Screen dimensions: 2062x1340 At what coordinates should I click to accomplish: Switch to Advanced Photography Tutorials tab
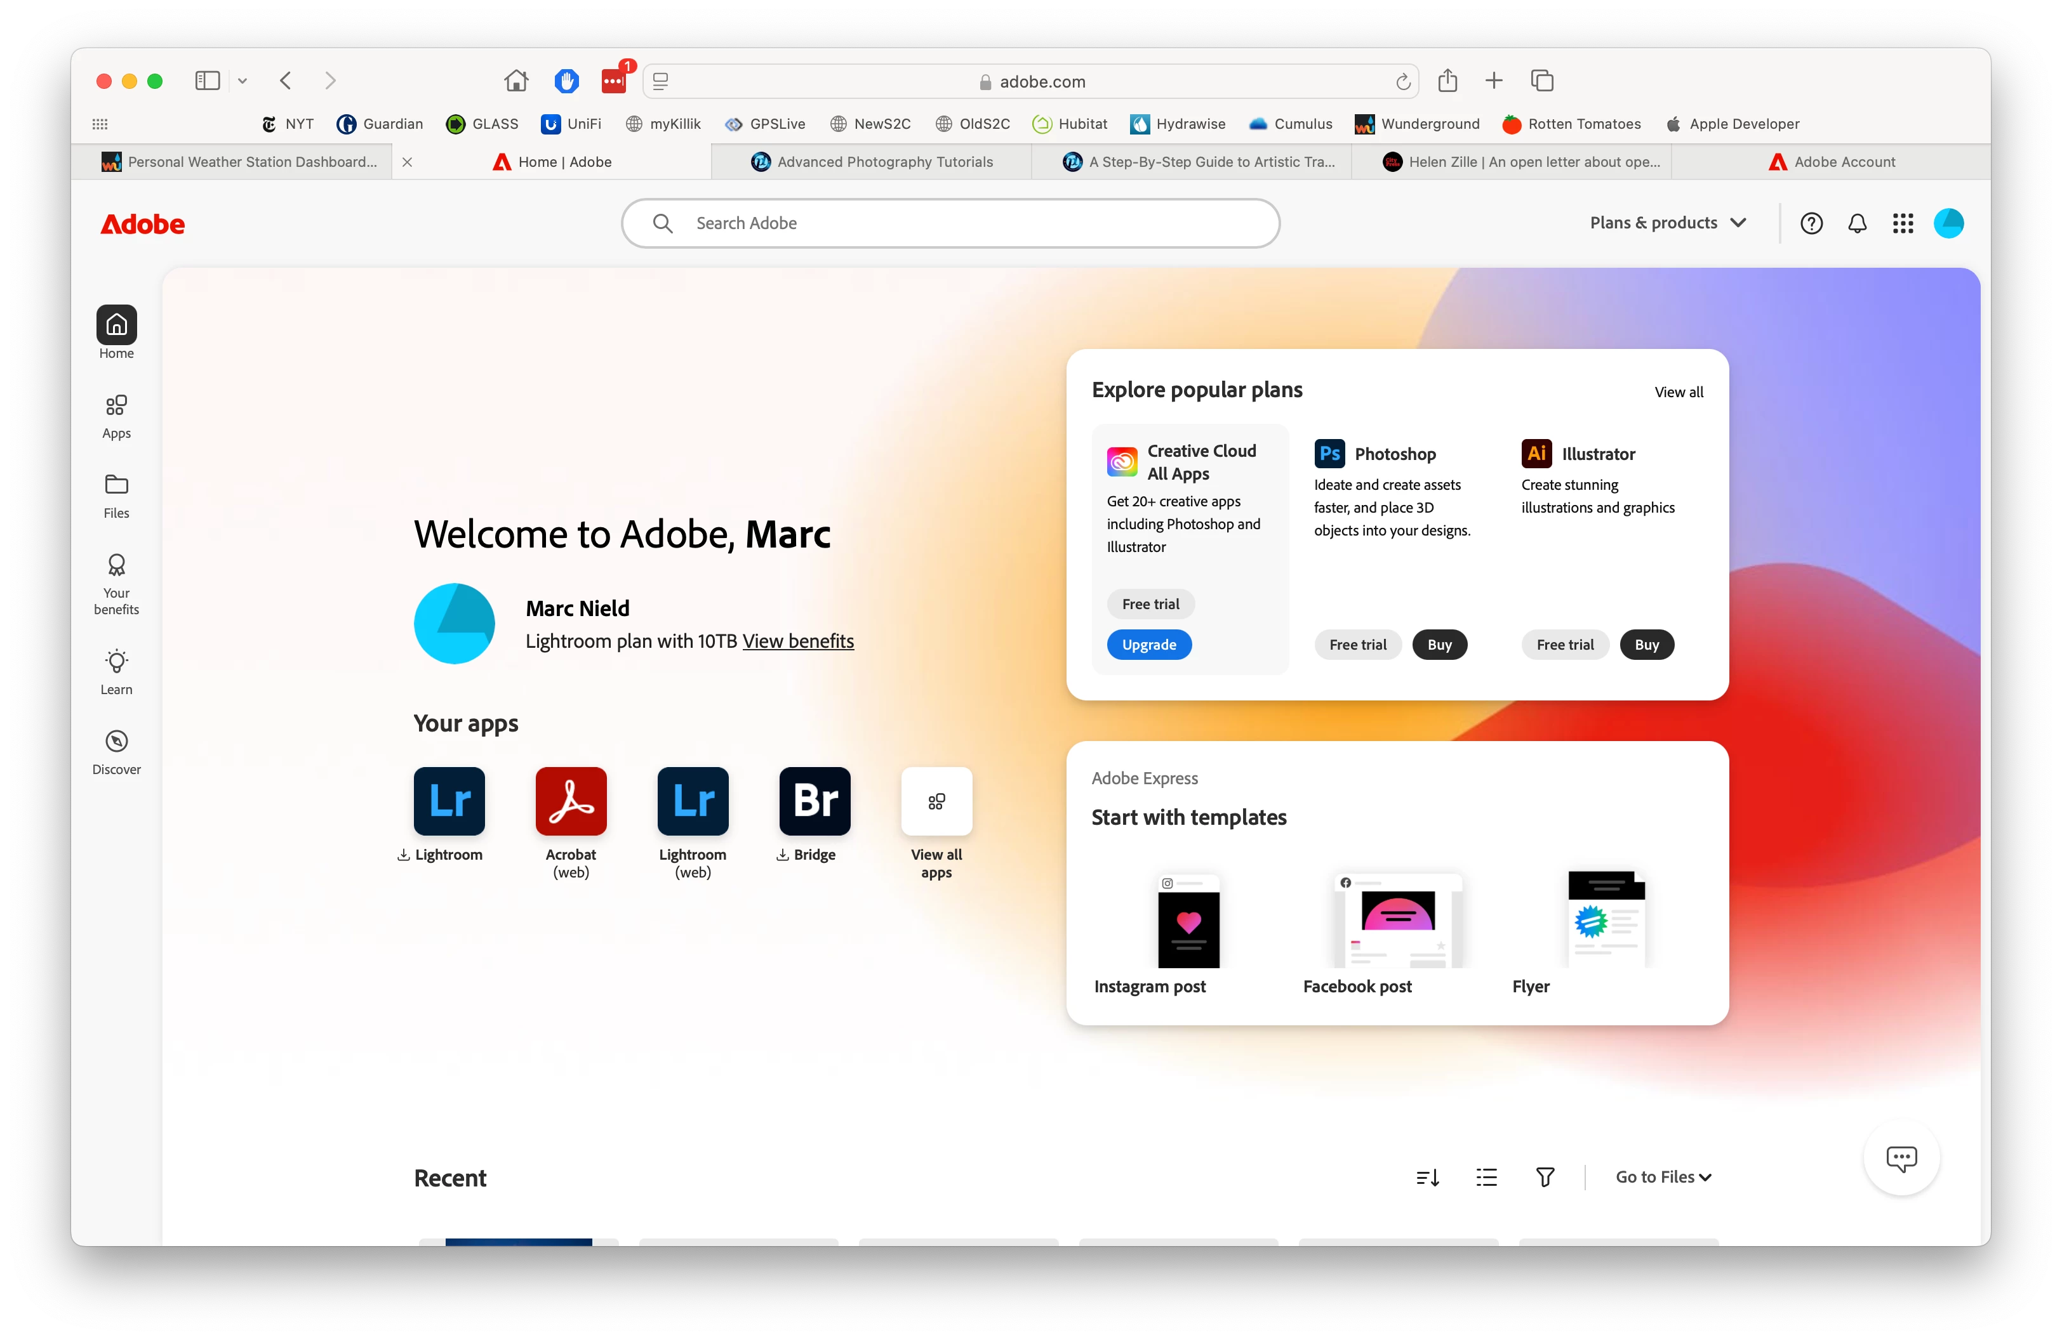[872, 162]
